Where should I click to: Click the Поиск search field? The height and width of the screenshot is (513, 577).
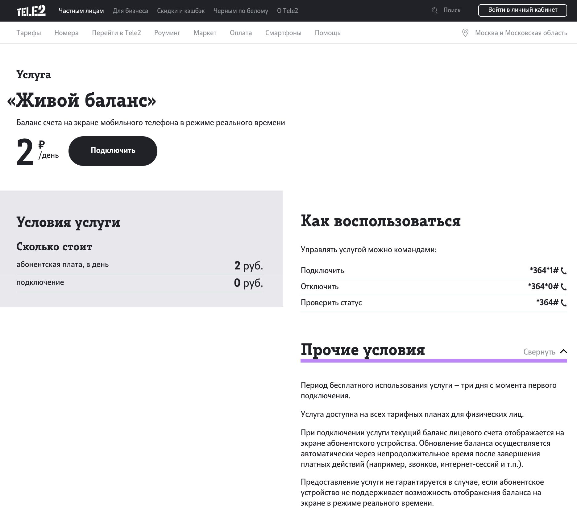[x=452, y=10]
